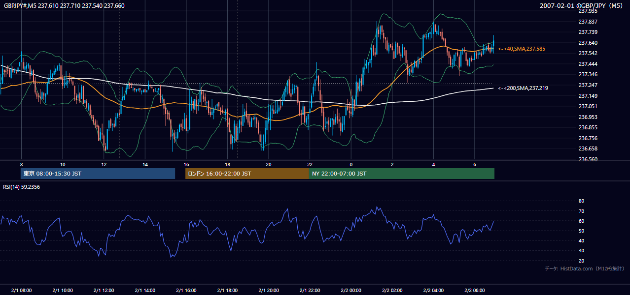Click the 2/1 18:00 time axis label
Screen dimensions: 630x295
click(x=227, y=290)
